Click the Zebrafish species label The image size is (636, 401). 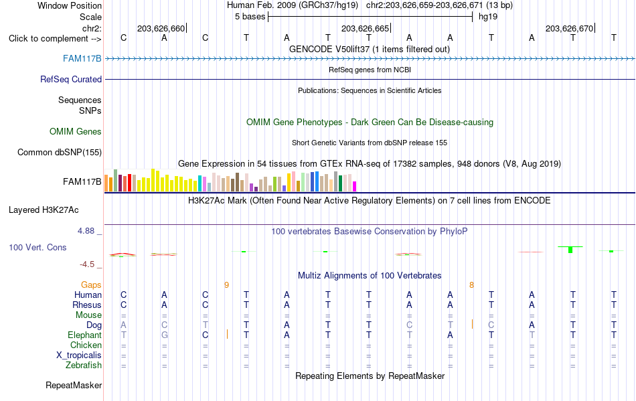coord(84,365)
